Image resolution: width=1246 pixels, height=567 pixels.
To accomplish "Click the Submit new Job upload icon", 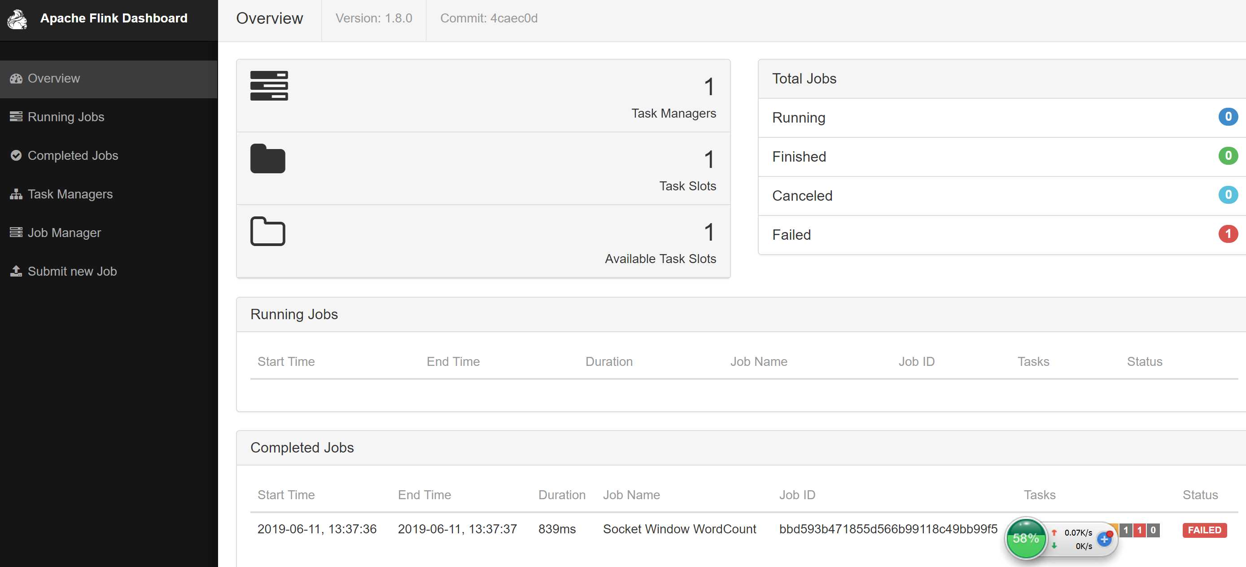I will [16, 271].
